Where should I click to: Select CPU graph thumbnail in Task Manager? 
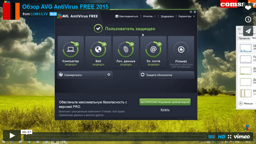pyautogui.click(x=246, y=48)
